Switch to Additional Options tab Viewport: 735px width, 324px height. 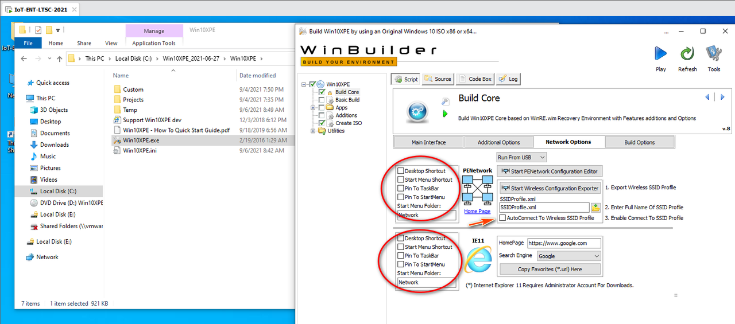click(498, 142)
